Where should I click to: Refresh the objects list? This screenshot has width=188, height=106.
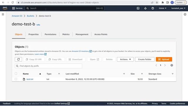pos(18,59)
